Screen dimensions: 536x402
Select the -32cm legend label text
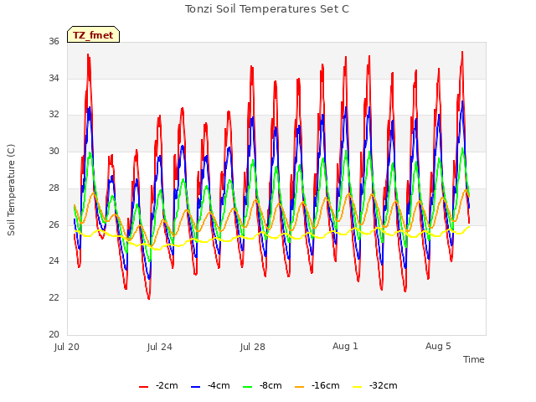click(384, 385)
